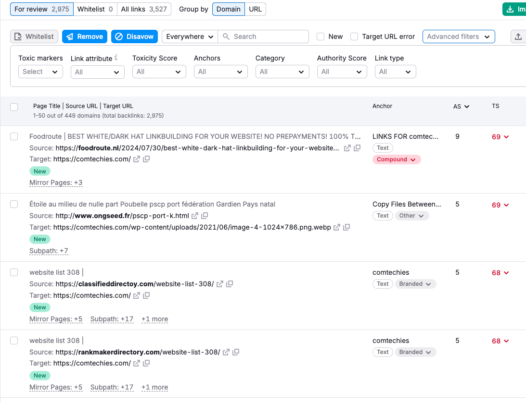This screenshot has height=403, width=526.
Task: Copy the ongseed.fr source URL
Action: [x=205, y=215]
